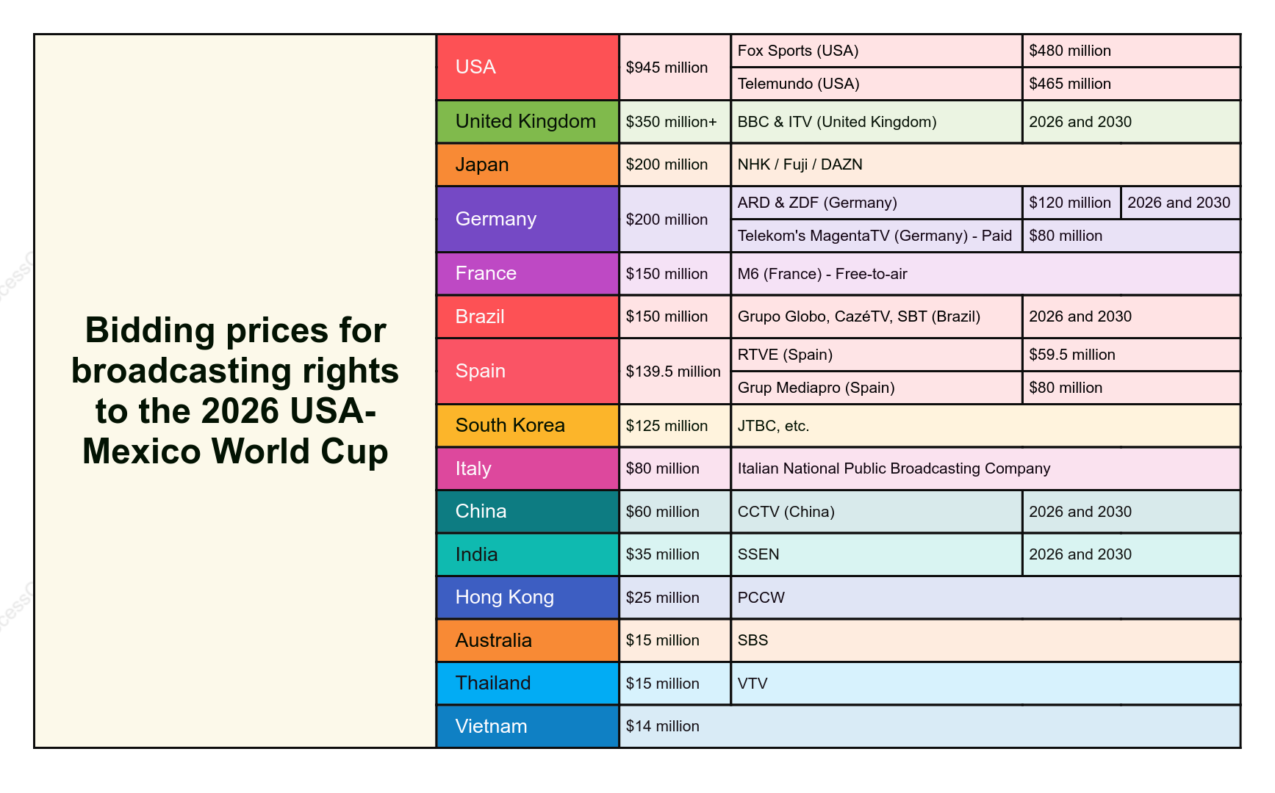Viewport: 1275px width, 793px height.
Task: Select the JTBC, etc. node
Action: coord(986,425)
